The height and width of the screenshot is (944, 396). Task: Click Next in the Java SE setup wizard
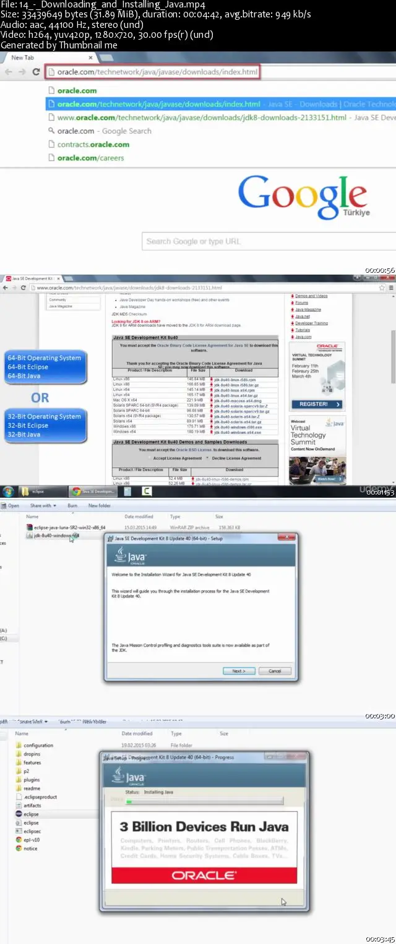pyautogui.click(x=239, y=671)
